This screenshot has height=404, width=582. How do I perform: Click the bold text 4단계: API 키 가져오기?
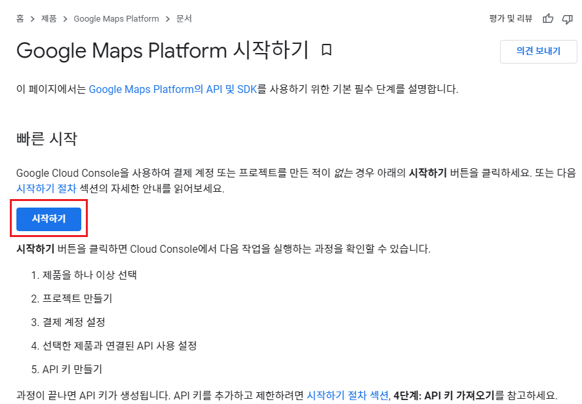(x=444, y=395)
